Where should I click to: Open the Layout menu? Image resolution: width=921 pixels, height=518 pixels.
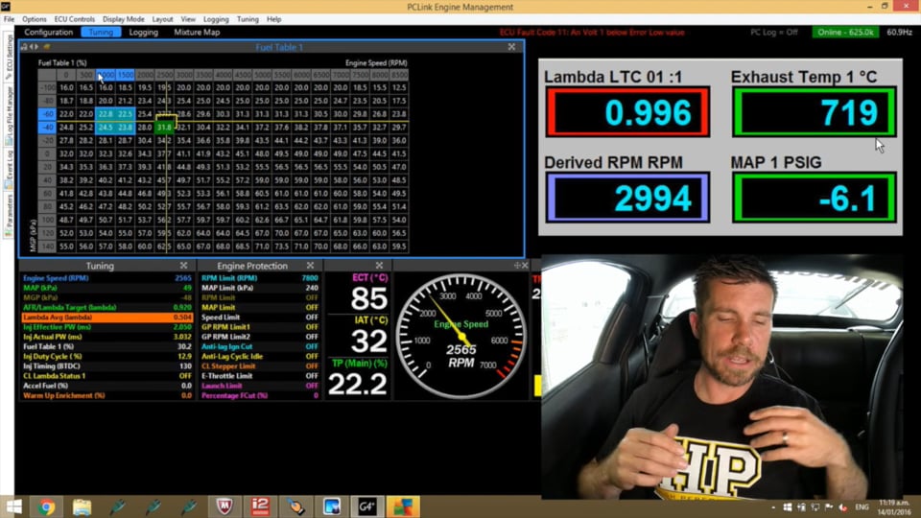(162, 19)
